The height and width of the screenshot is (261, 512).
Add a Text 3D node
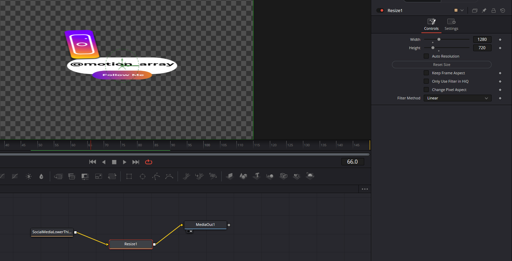pos(257,176)
